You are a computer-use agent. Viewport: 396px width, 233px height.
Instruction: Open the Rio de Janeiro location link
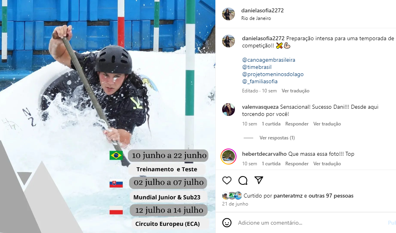(256, 18)
